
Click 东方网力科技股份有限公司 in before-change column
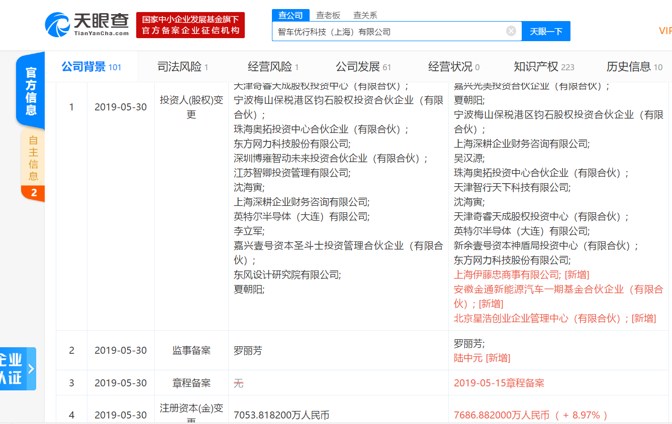(292, 144)
